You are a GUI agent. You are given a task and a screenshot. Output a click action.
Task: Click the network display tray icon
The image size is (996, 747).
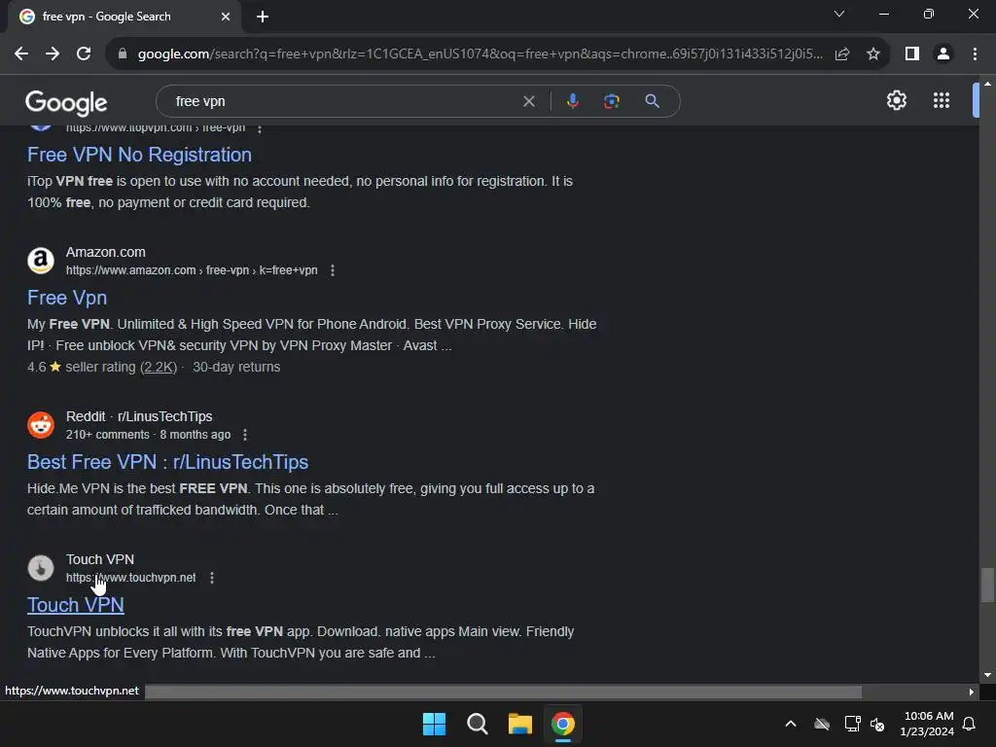coord(852,724)
